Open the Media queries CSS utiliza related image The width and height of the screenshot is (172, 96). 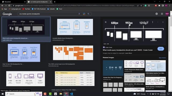pos(134,78)
